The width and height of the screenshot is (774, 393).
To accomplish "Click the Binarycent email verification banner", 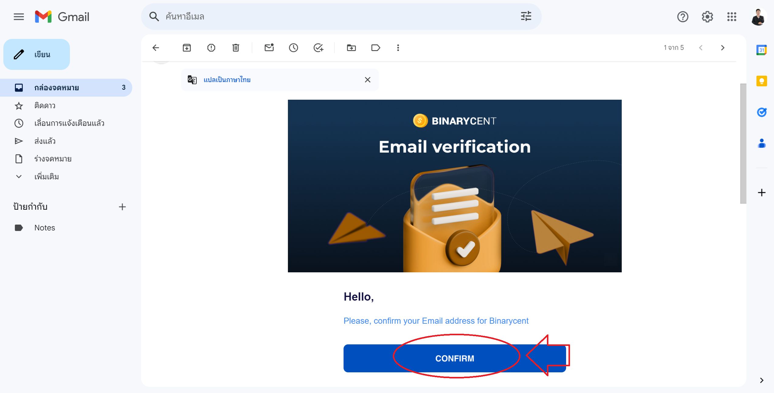I will [x=454, y=186].
